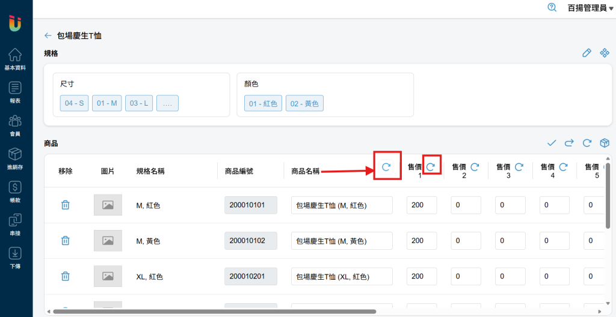The height and width of the screenshot is (317, 616).
Task: Click the checkmark confirm icon in 商品 section
Action: click(552, 143)
